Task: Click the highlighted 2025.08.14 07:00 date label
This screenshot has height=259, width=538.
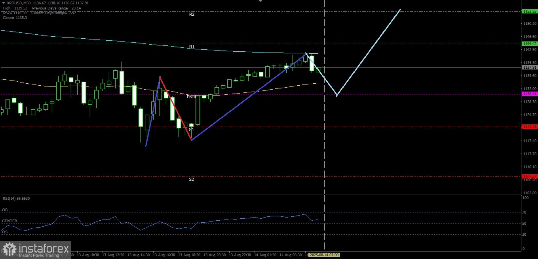Action: point(324,255)
